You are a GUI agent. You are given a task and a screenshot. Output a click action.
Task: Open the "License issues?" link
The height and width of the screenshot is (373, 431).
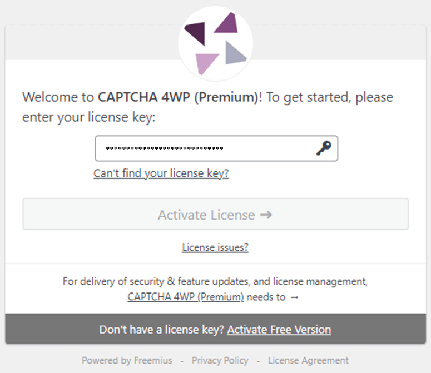tap(215, 247)
